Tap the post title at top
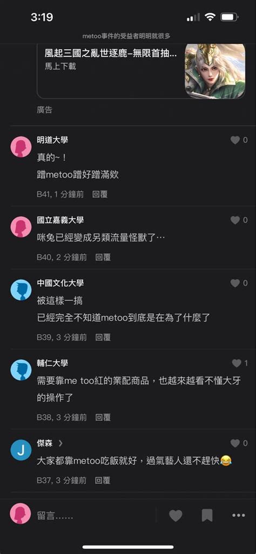 (x=126, y=36)
